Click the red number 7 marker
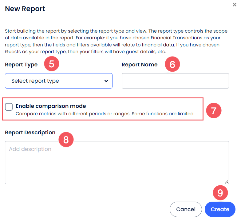Viewport: 237px width, 221px height. click(x=214, y=110)
